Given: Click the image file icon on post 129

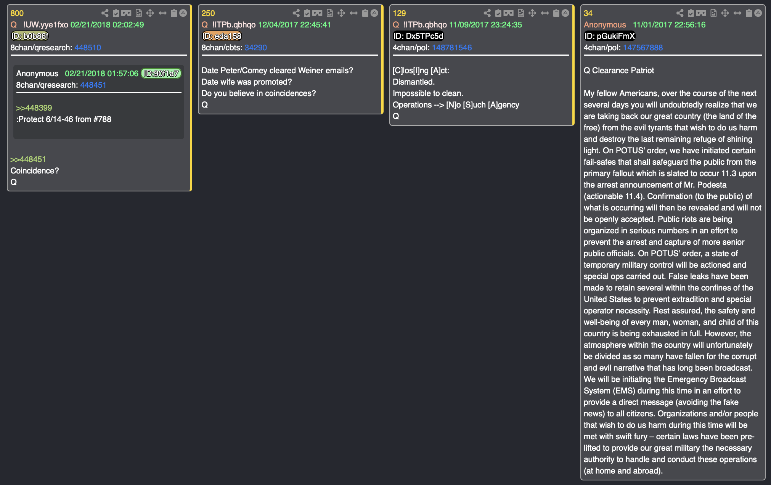Looking at the screenshot, I should pyautogui.click(x=521, y=13).
